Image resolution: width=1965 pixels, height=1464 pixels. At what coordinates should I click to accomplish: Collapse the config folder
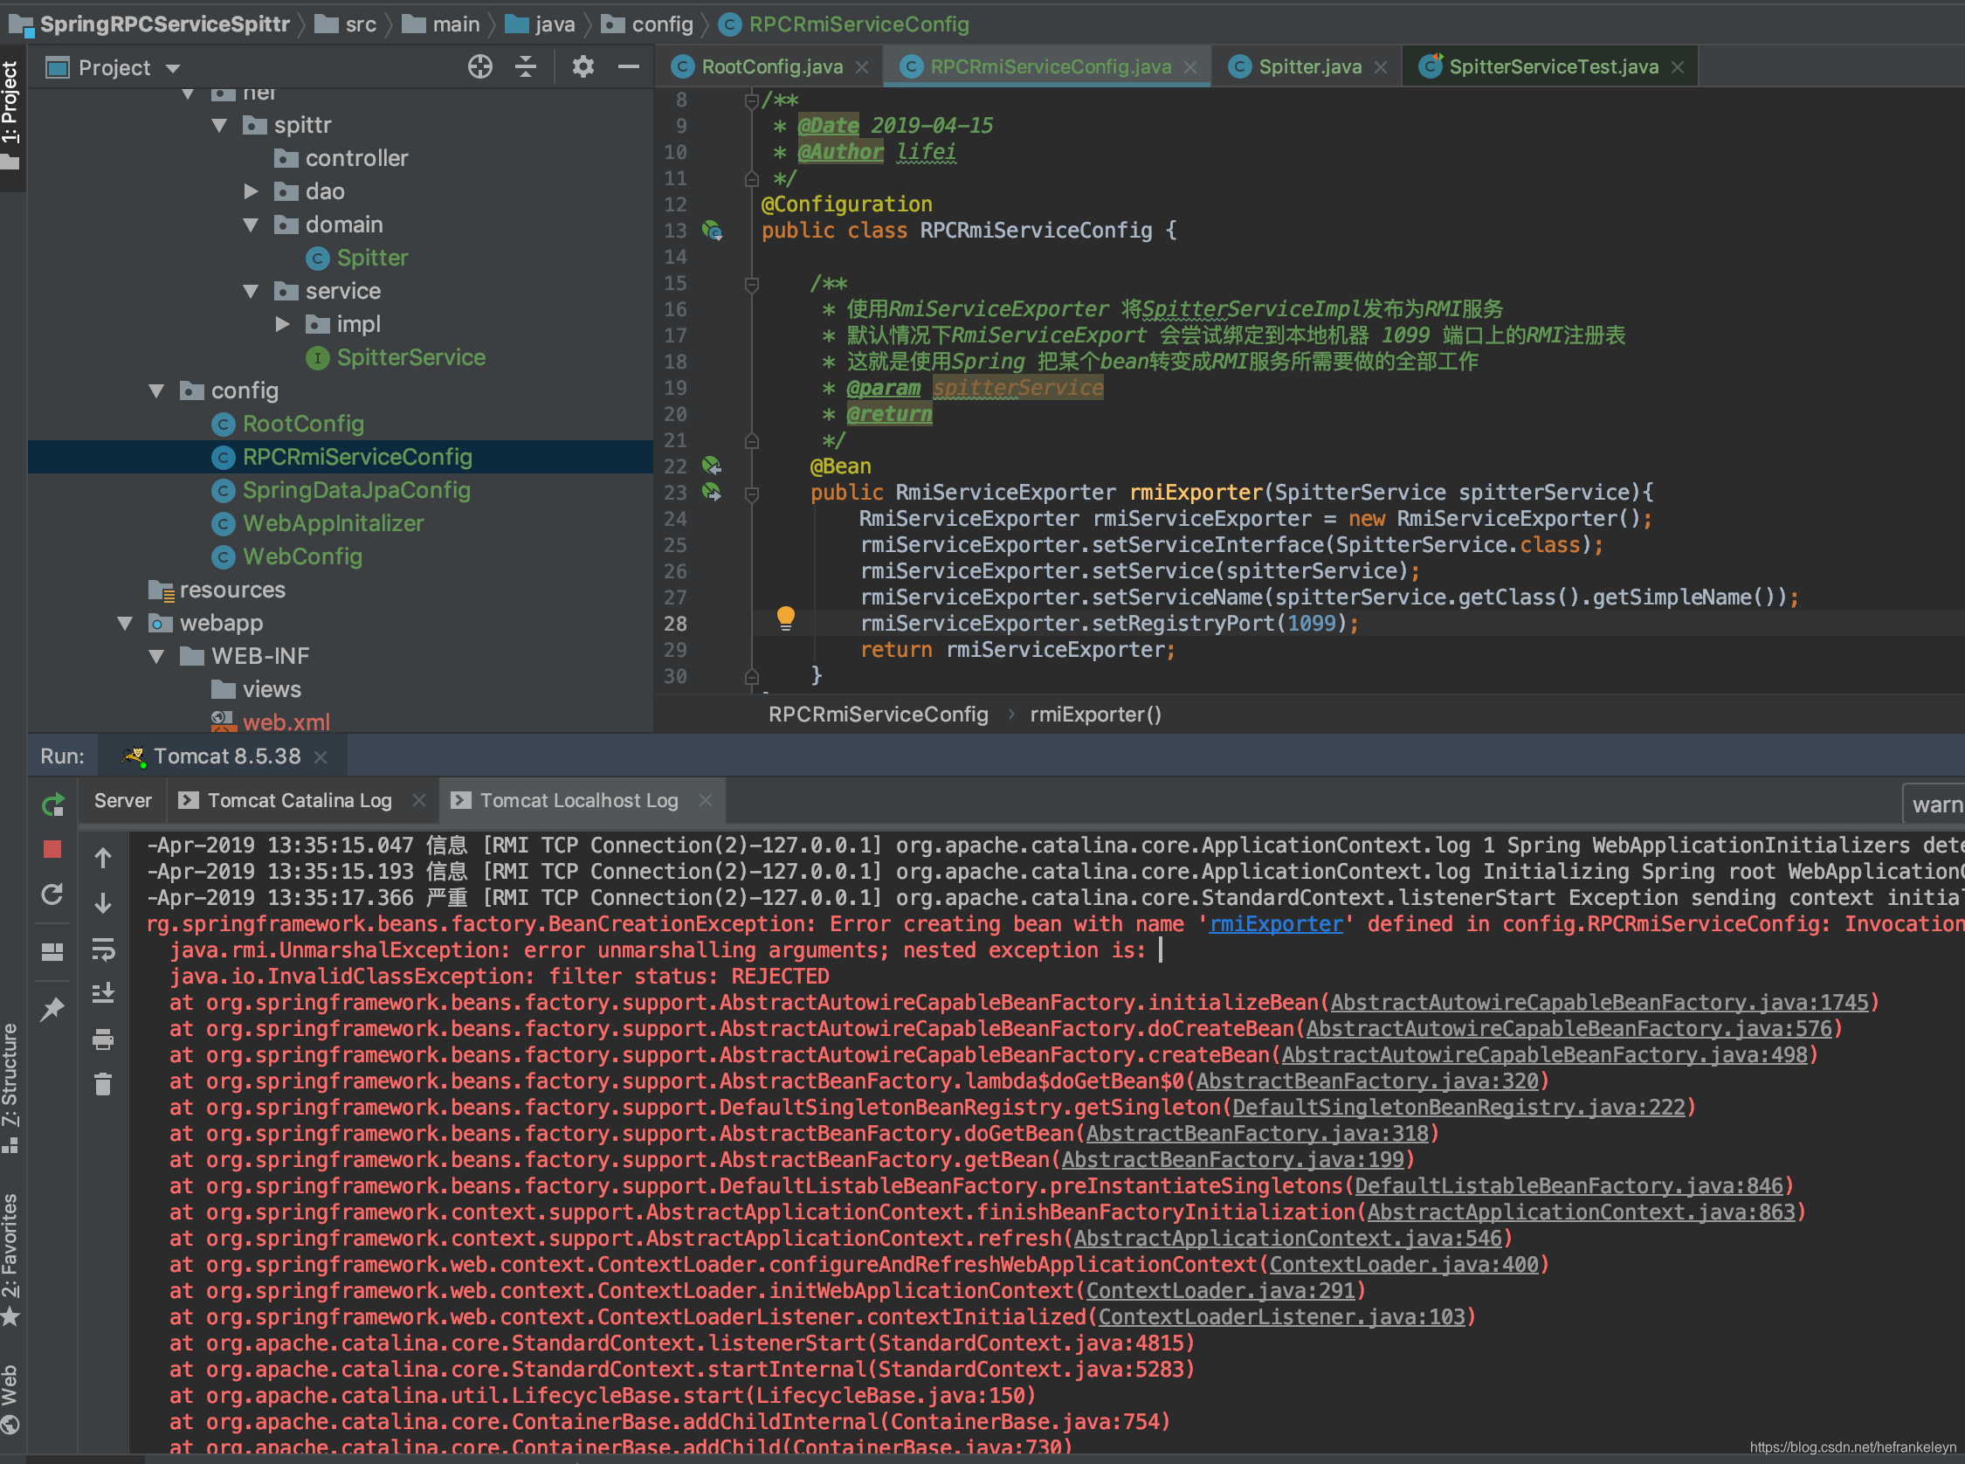[x=157, y=390]
